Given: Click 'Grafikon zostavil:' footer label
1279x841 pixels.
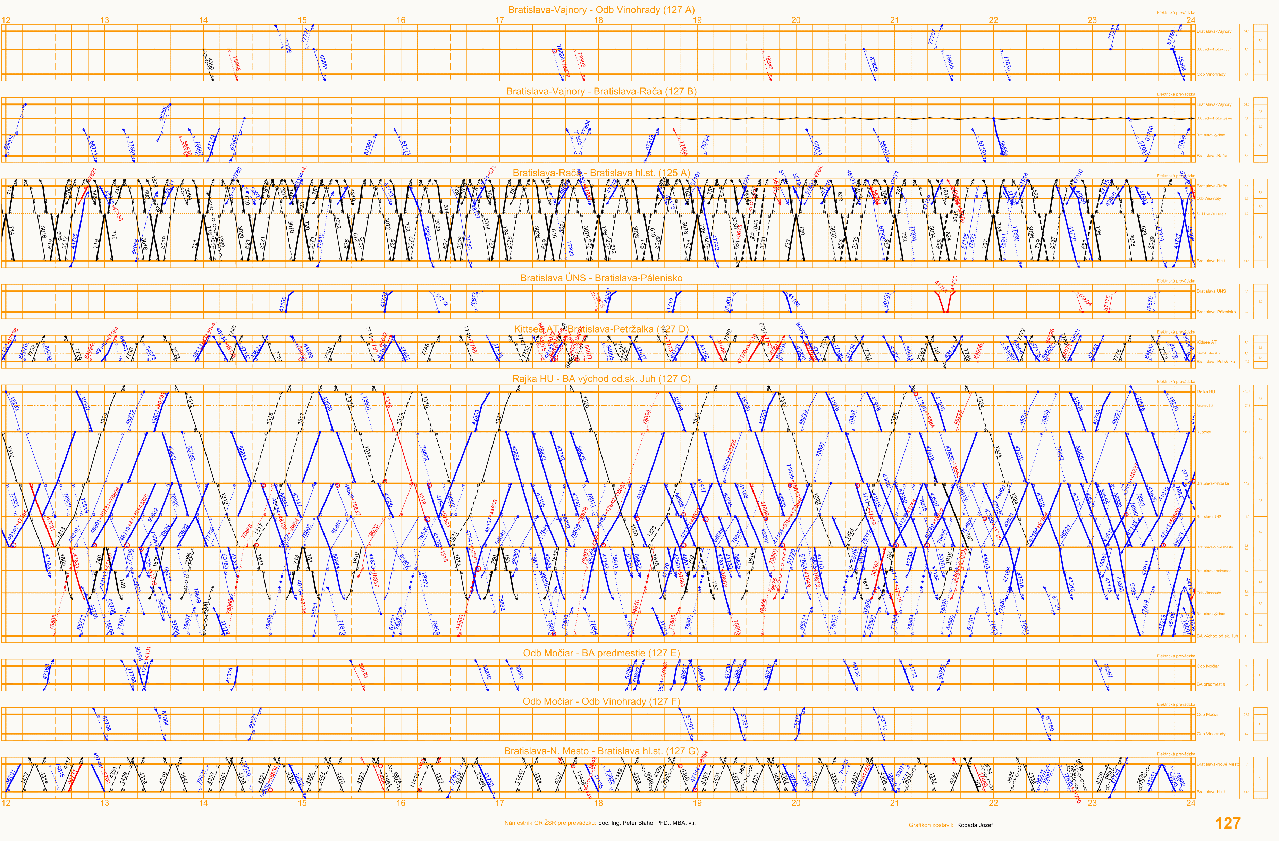Looking at the screenshot, I should 931,825.
